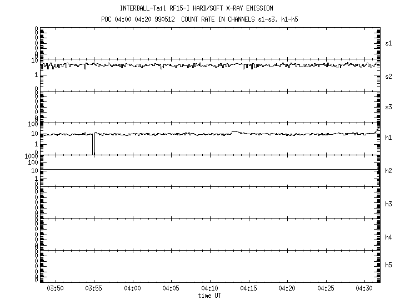The image size is (400, 305).
Task: Select the 04:00 time axis label
Action: click(x=132, y=289)
